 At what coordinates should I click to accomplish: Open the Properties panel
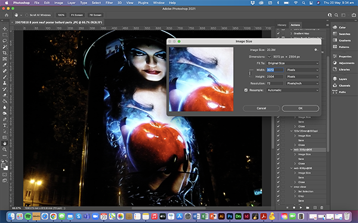click(342, 56)
